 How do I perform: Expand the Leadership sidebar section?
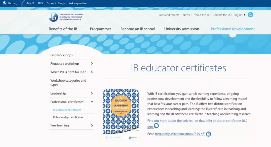tap(92, 93)
